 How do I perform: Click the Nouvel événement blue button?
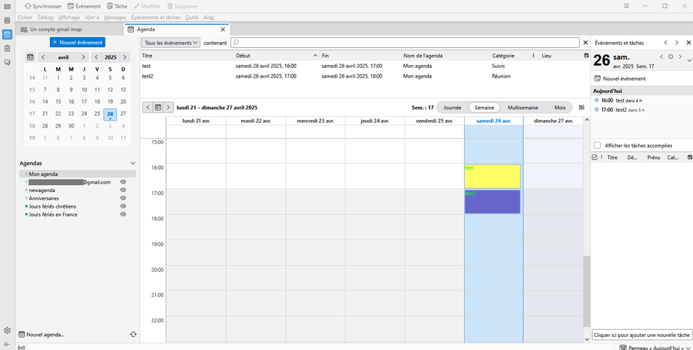77,42
